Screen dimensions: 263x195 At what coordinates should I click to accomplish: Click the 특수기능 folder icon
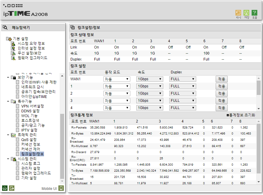[x=13, y=102]
